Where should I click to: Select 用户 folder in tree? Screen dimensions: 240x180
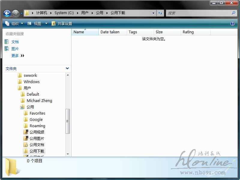tap(27, 88)
